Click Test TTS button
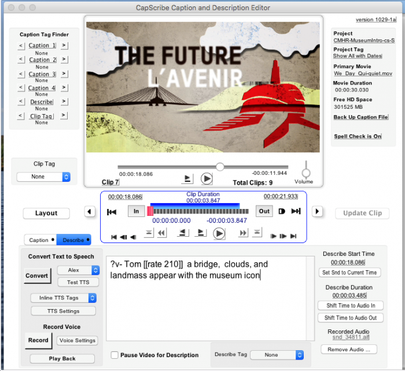Viewport: 405px width, 371px height. (x=78, y=282)
